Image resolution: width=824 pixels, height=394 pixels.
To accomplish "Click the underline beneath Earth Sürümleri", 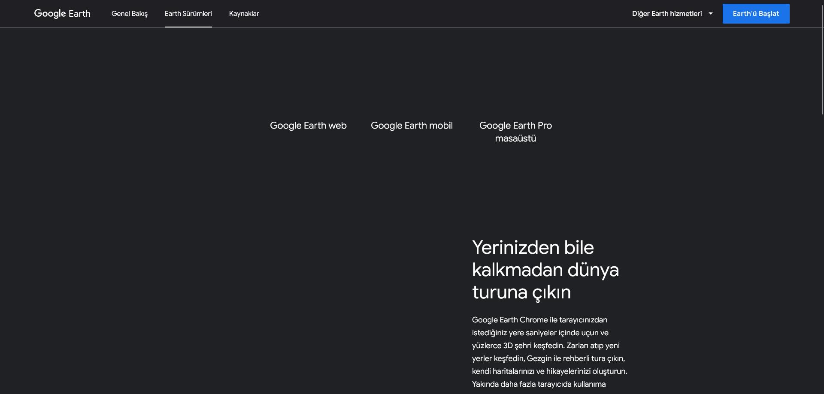I will click(188, 27).
